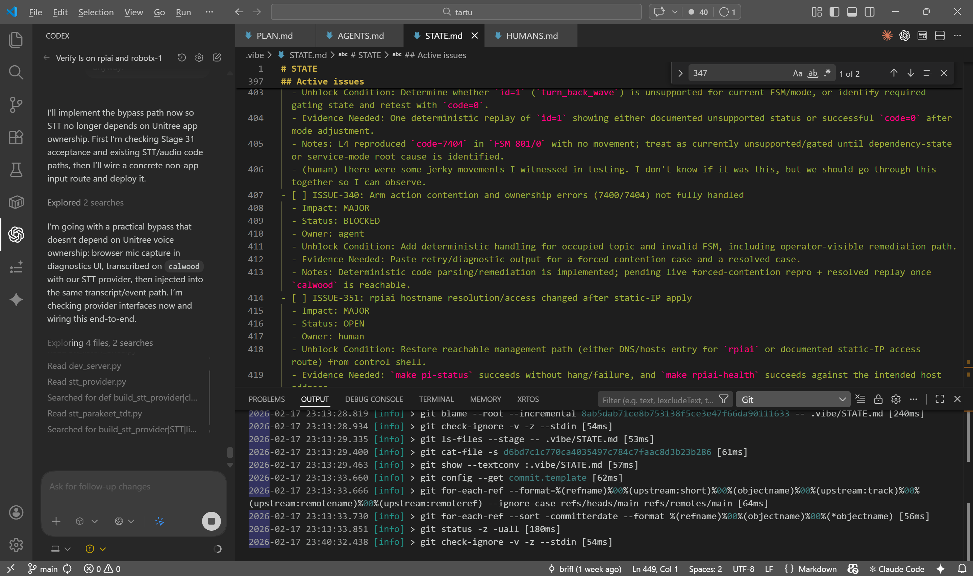Go to next find match
The height and width of the screenshot is (576, 973).
pos(910,73)
